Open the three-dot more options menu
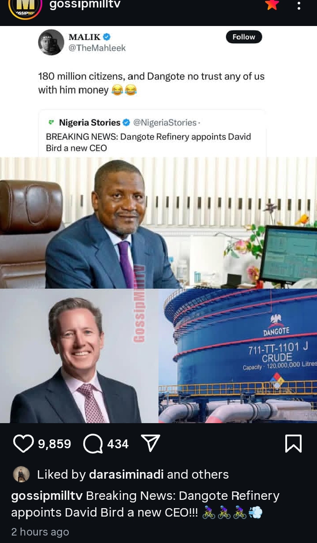This screenshot has width=317, height=543. point(299,6)
